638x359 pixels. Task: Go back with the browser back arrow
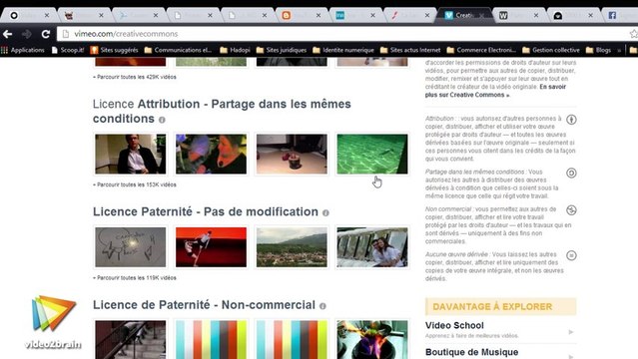point(8,34)
